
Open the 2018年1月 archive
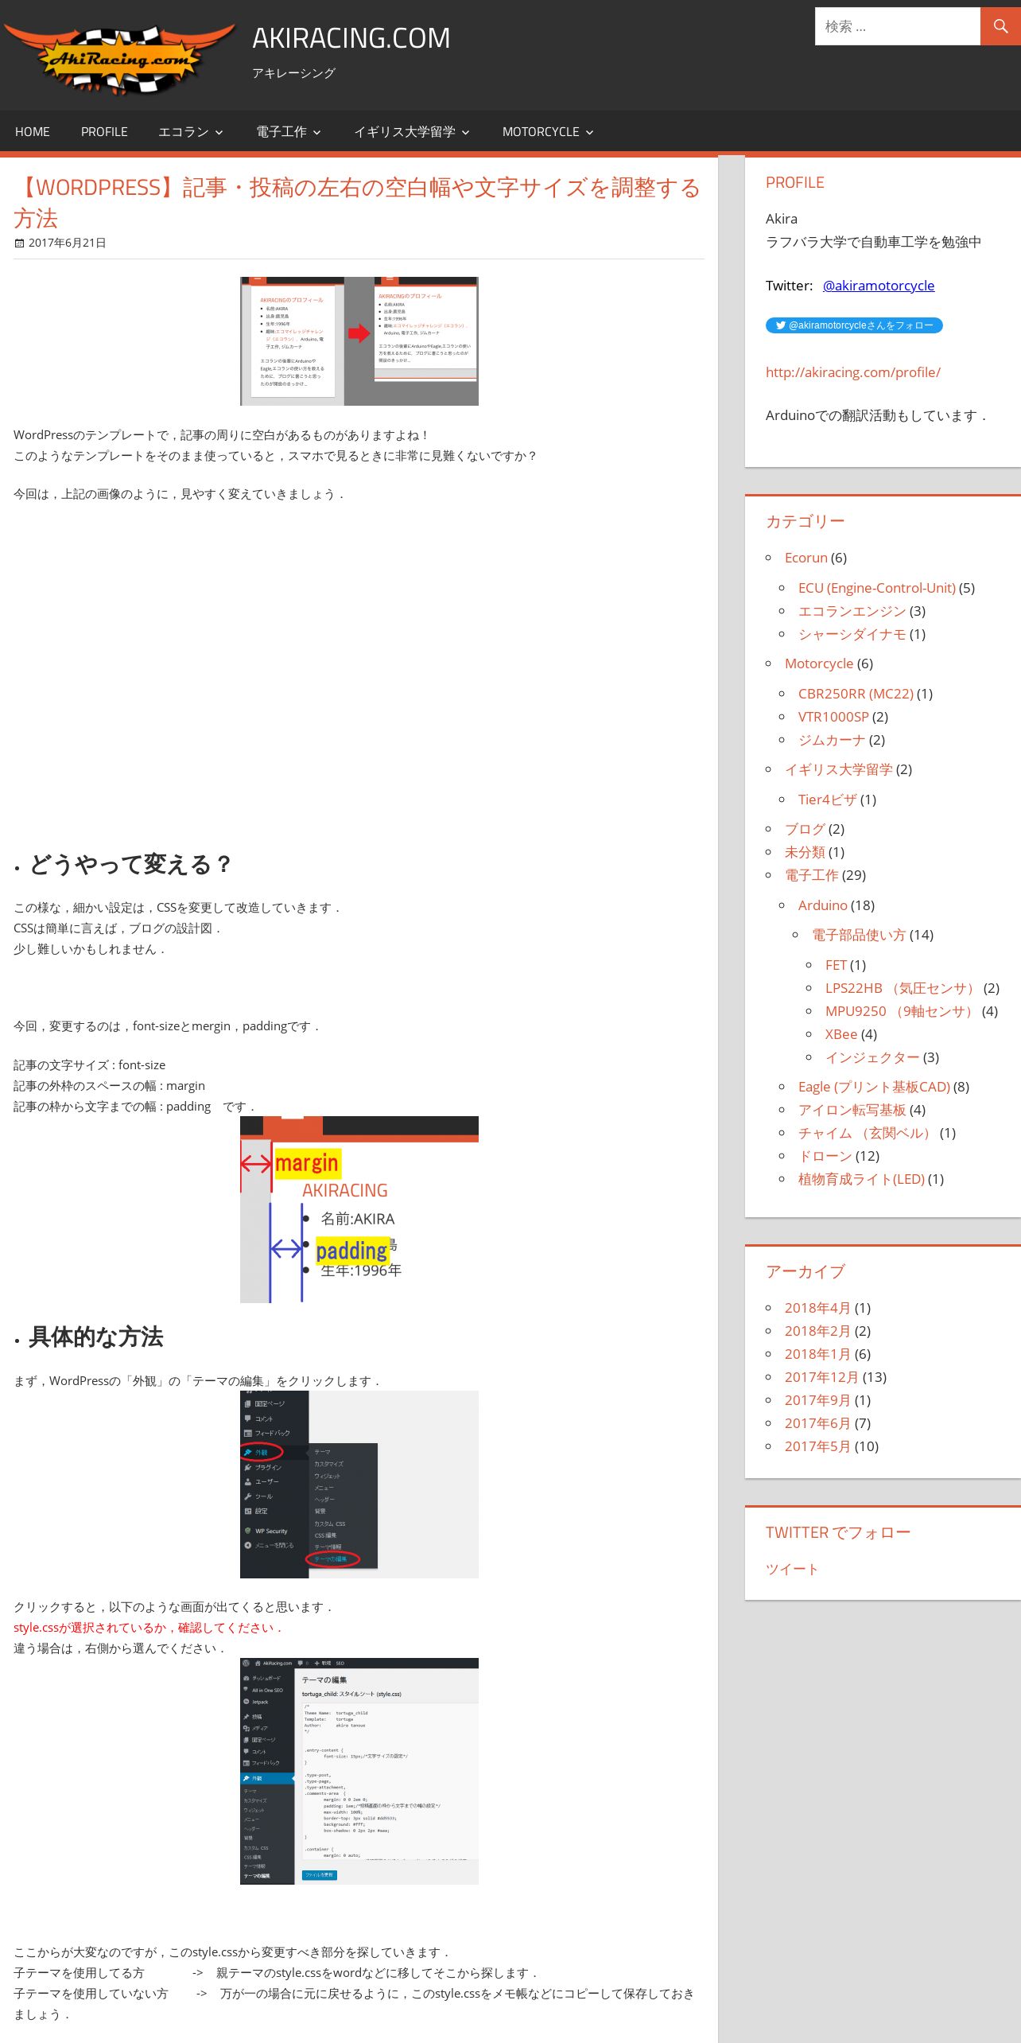pyautogui.click(x=817, y=1354)
